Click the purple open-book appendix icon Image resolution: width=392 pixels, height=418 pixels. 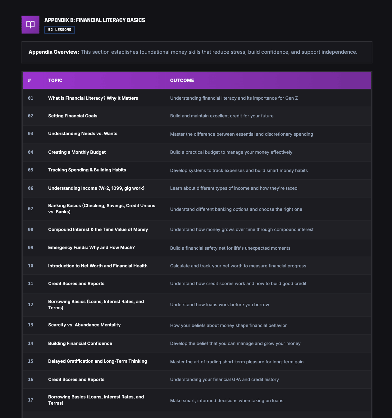pyautogui.click(x=30, y=25)
